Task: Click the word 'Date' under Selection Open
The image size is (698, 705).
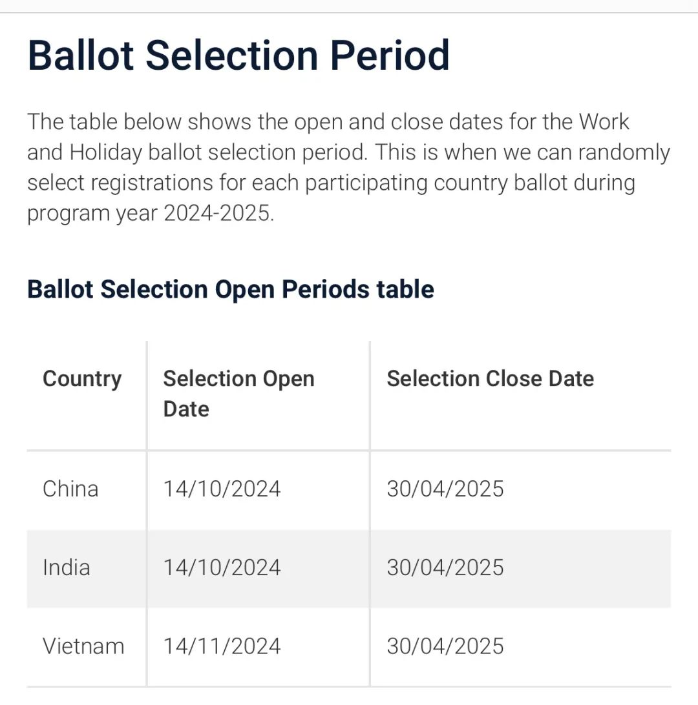Action: (186, 409)
